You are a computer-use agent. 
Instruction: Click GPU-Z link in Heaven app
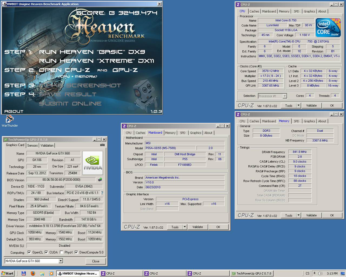125,70
